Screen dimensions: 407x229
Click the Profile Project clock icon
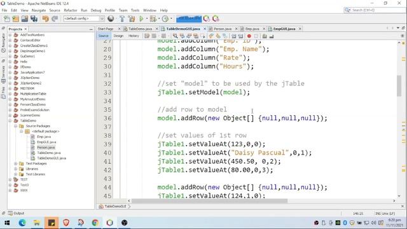[165, 18]
